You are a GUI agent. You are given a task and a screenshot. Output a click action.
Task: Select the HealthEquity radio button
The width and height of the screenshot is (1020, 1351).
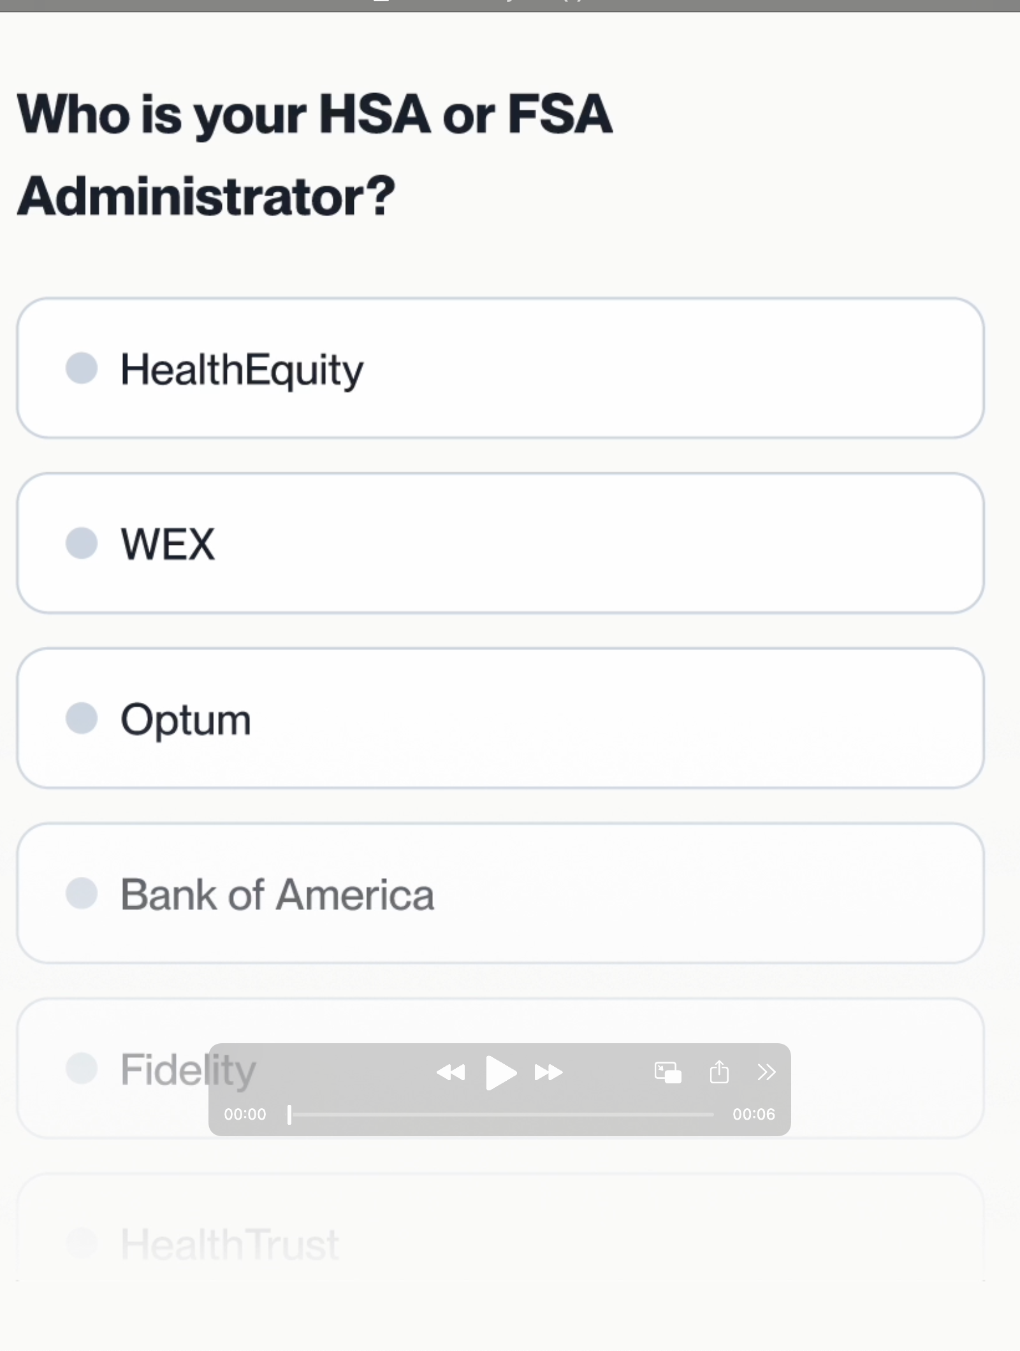point(82,368)
